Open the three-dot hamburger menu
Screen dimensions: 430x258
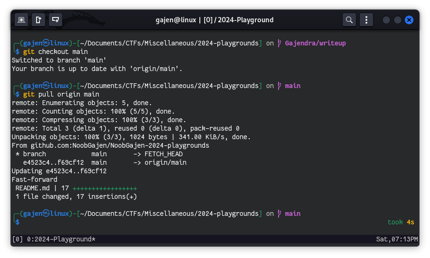click(x=366, y=20)
